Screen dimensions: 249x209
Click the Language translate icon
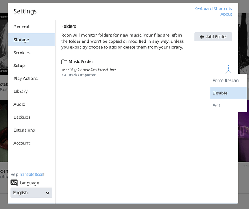(14, 183)
